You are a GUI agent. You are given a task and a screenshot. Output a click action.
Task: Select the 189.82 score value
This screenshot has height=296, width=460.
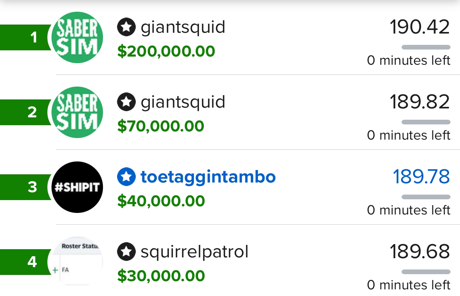(x=419, y=102)
